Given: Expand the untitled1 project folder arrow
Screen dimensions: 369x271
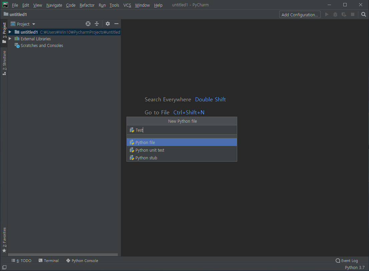Looking at the screenshot, I should 10,32.
